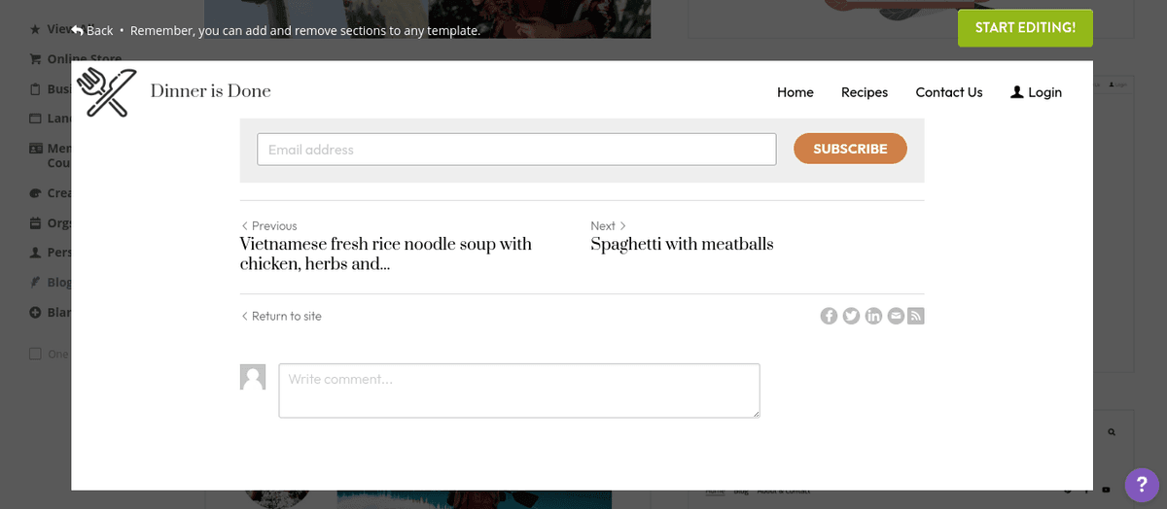Open the RSS feed icon

(x=916, y=316)
